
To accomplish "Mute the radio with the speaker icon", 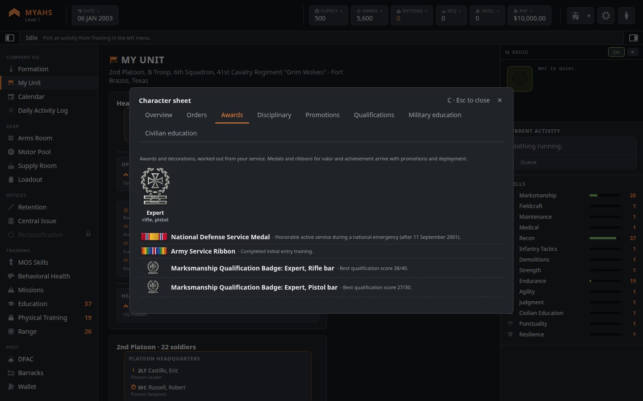I will (x=633, y=52).
